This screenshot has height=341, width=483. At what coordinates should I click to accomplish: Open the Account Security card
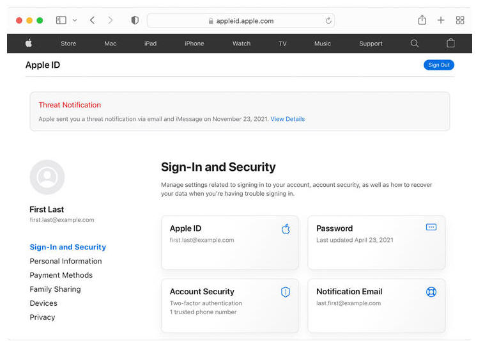tap(230, 306)
